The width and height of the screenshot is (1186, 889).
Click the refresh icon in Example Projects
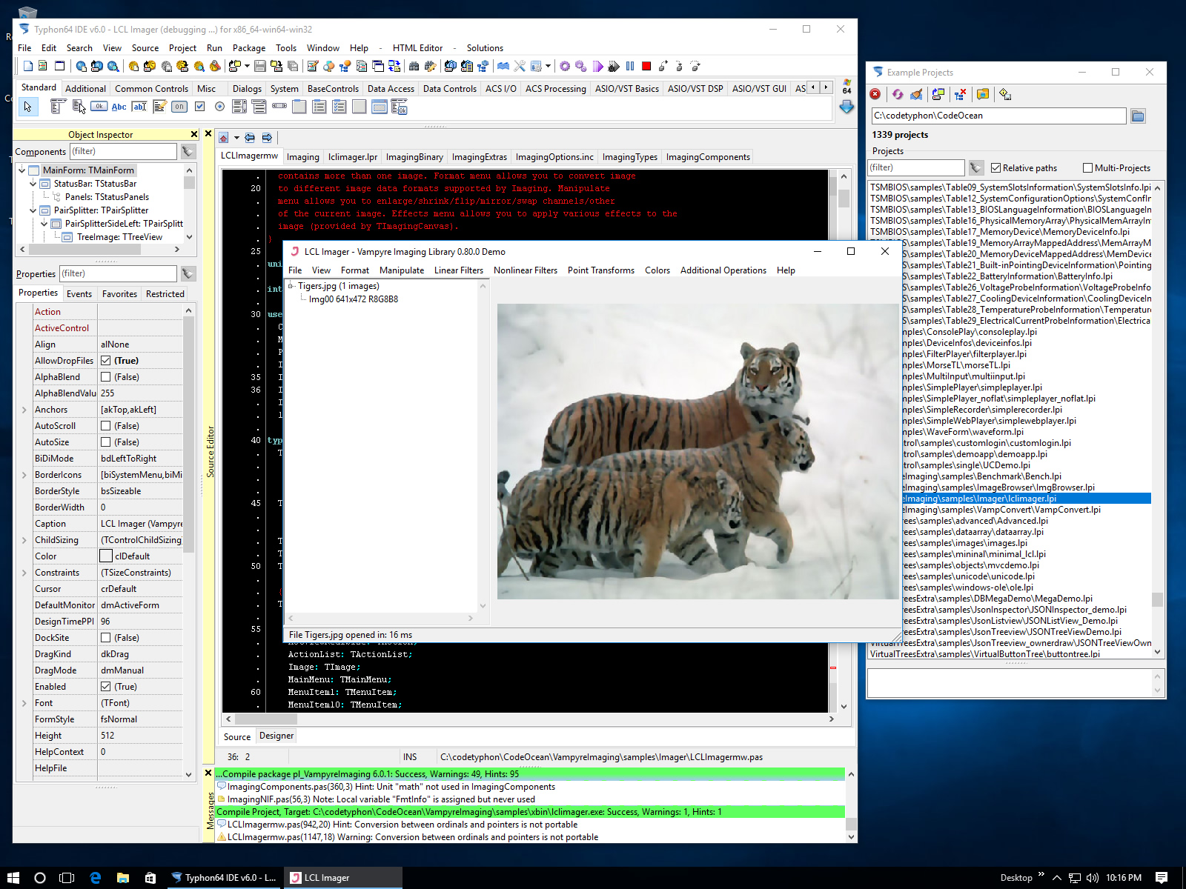[x=898, y=94]
